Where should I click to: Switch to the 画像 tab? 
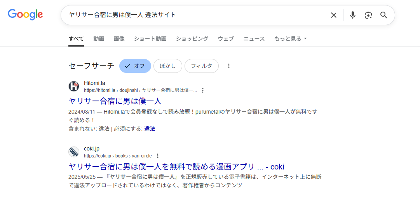[119, 39]
